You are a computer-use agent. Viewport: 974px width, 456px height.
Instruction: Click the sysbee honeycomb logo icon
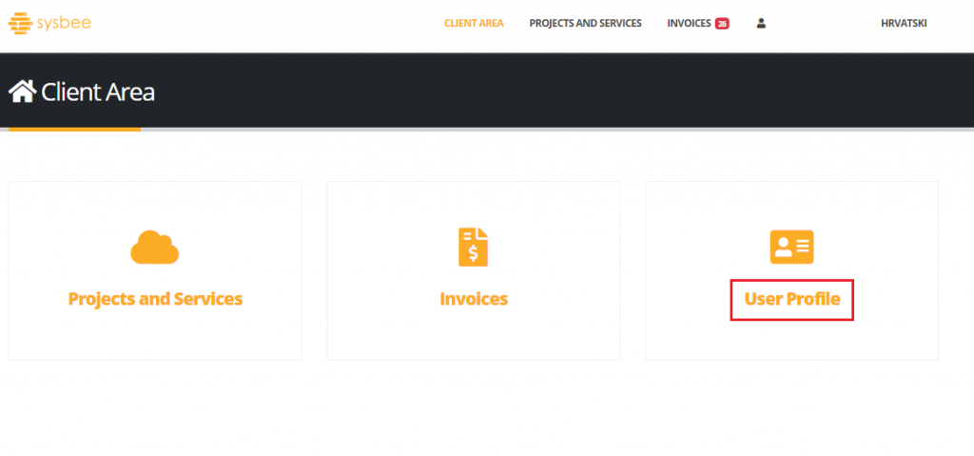(20, 23)
